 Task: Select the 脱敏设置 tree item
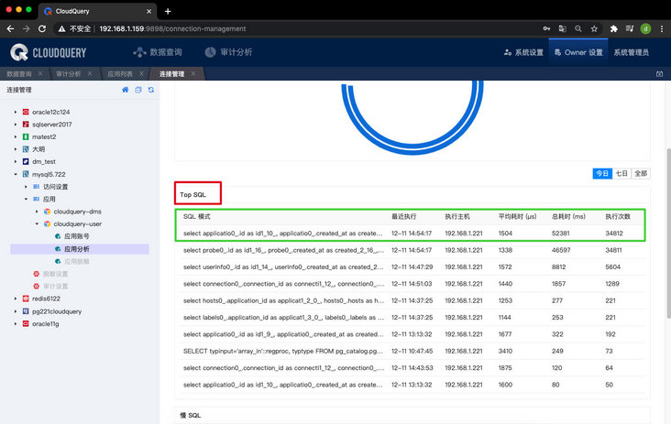tap(55, 274)
